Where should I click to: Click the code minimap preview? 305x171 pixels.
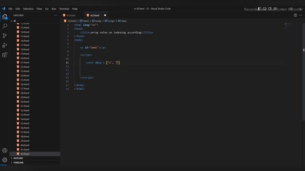coord(289,26)
